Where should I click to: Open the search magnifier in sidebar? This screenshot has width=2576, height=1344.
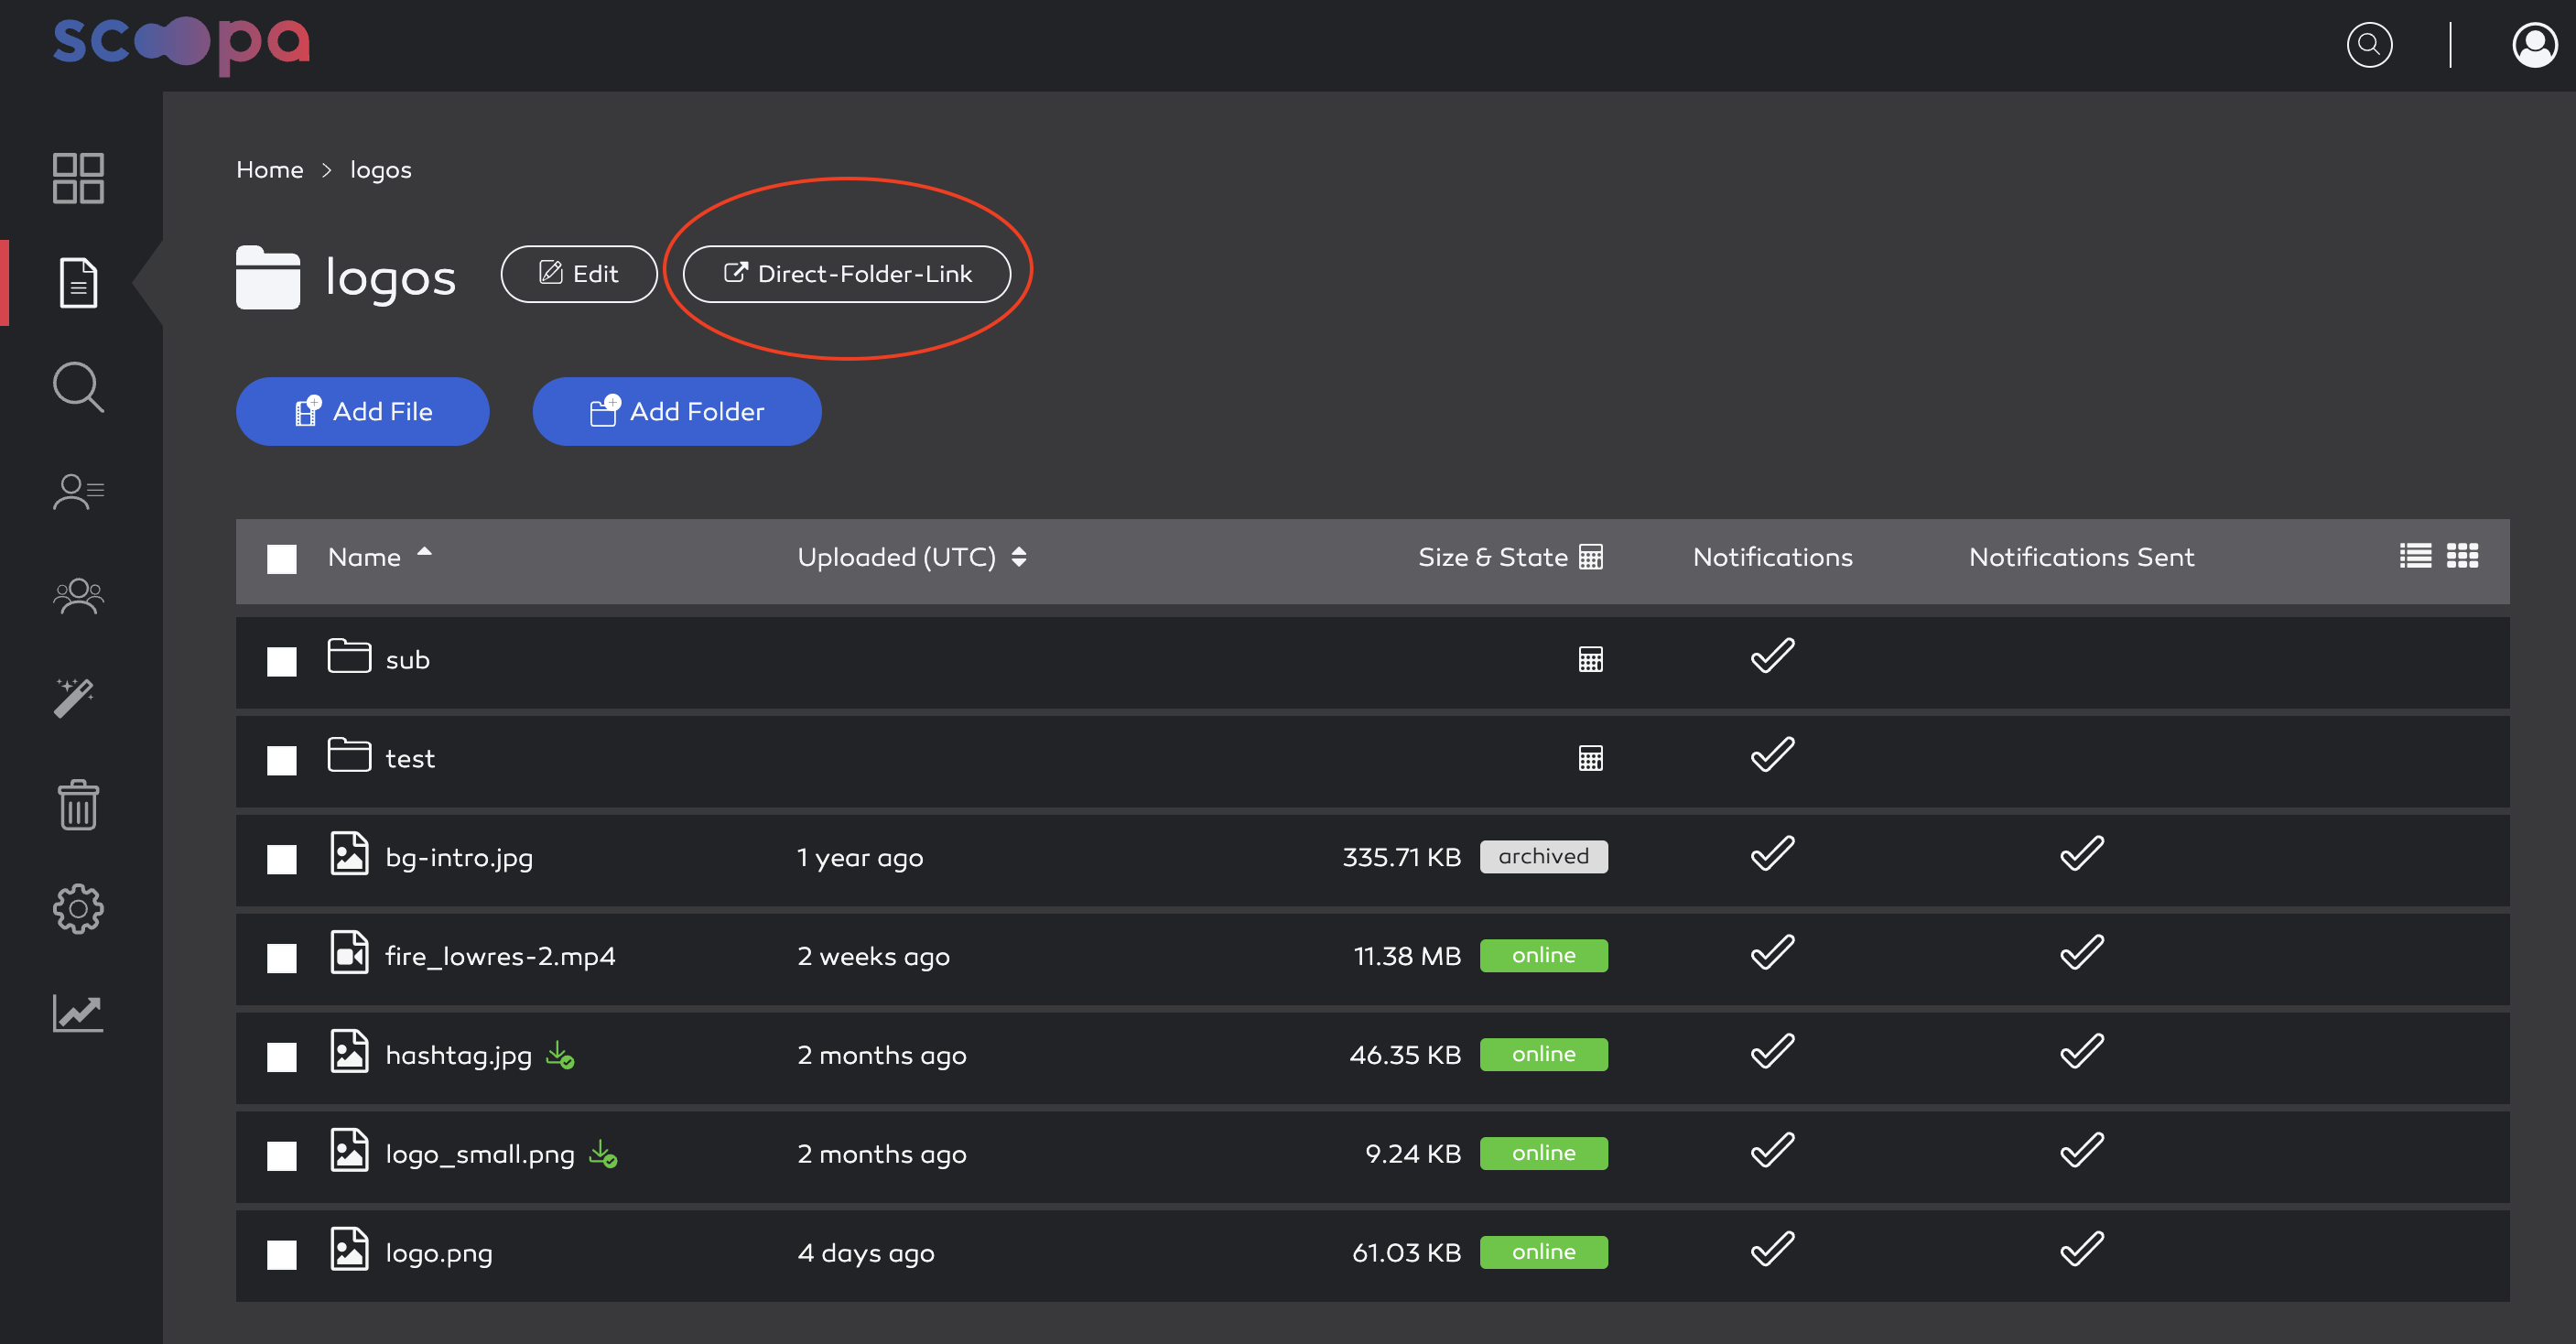click(x=78, y=388)
